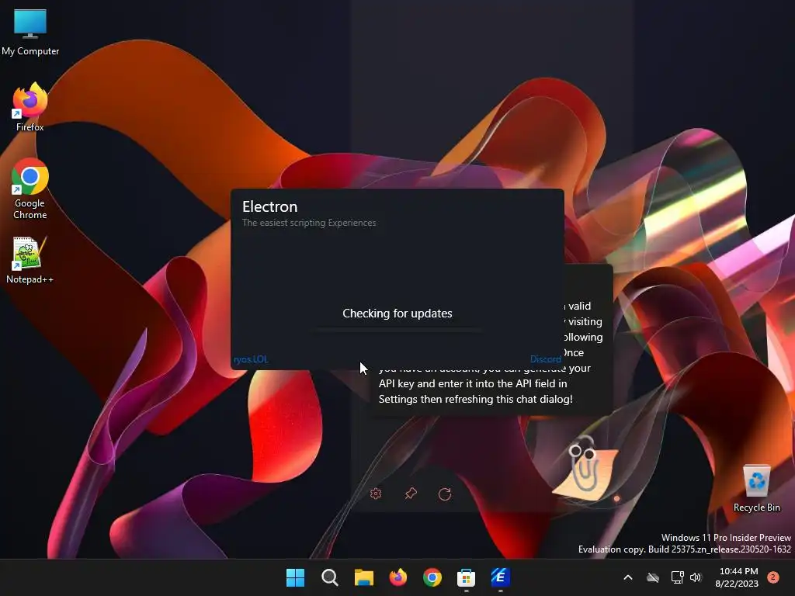Image resolution: width=795 pixels, height=596 pixels.
Task: Open chat settings gear icon
Action: tap(376, 494)
